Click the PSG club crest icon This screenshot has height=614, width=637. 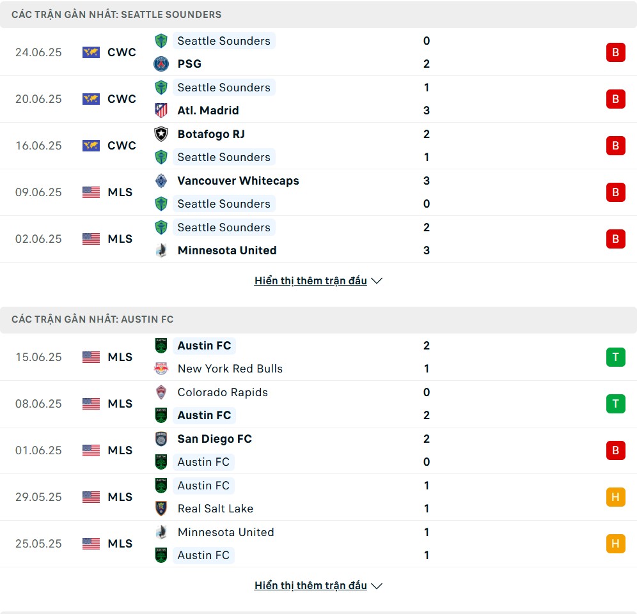[x=161, y=64]
